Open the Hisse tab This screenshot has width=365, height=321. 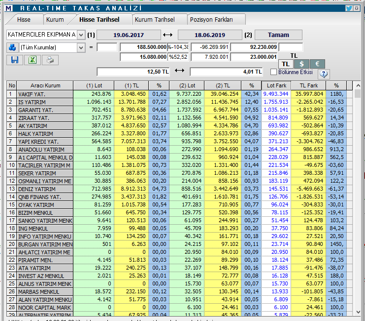[24, 20]
